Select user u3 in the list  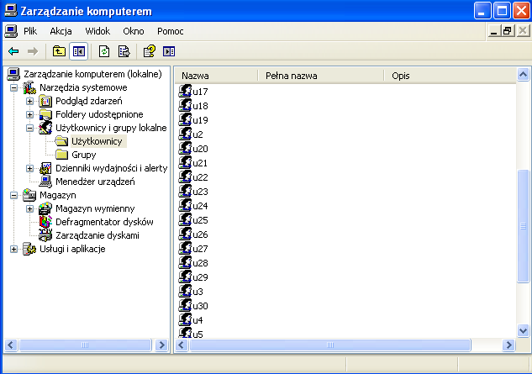click(x=198, y=292)
